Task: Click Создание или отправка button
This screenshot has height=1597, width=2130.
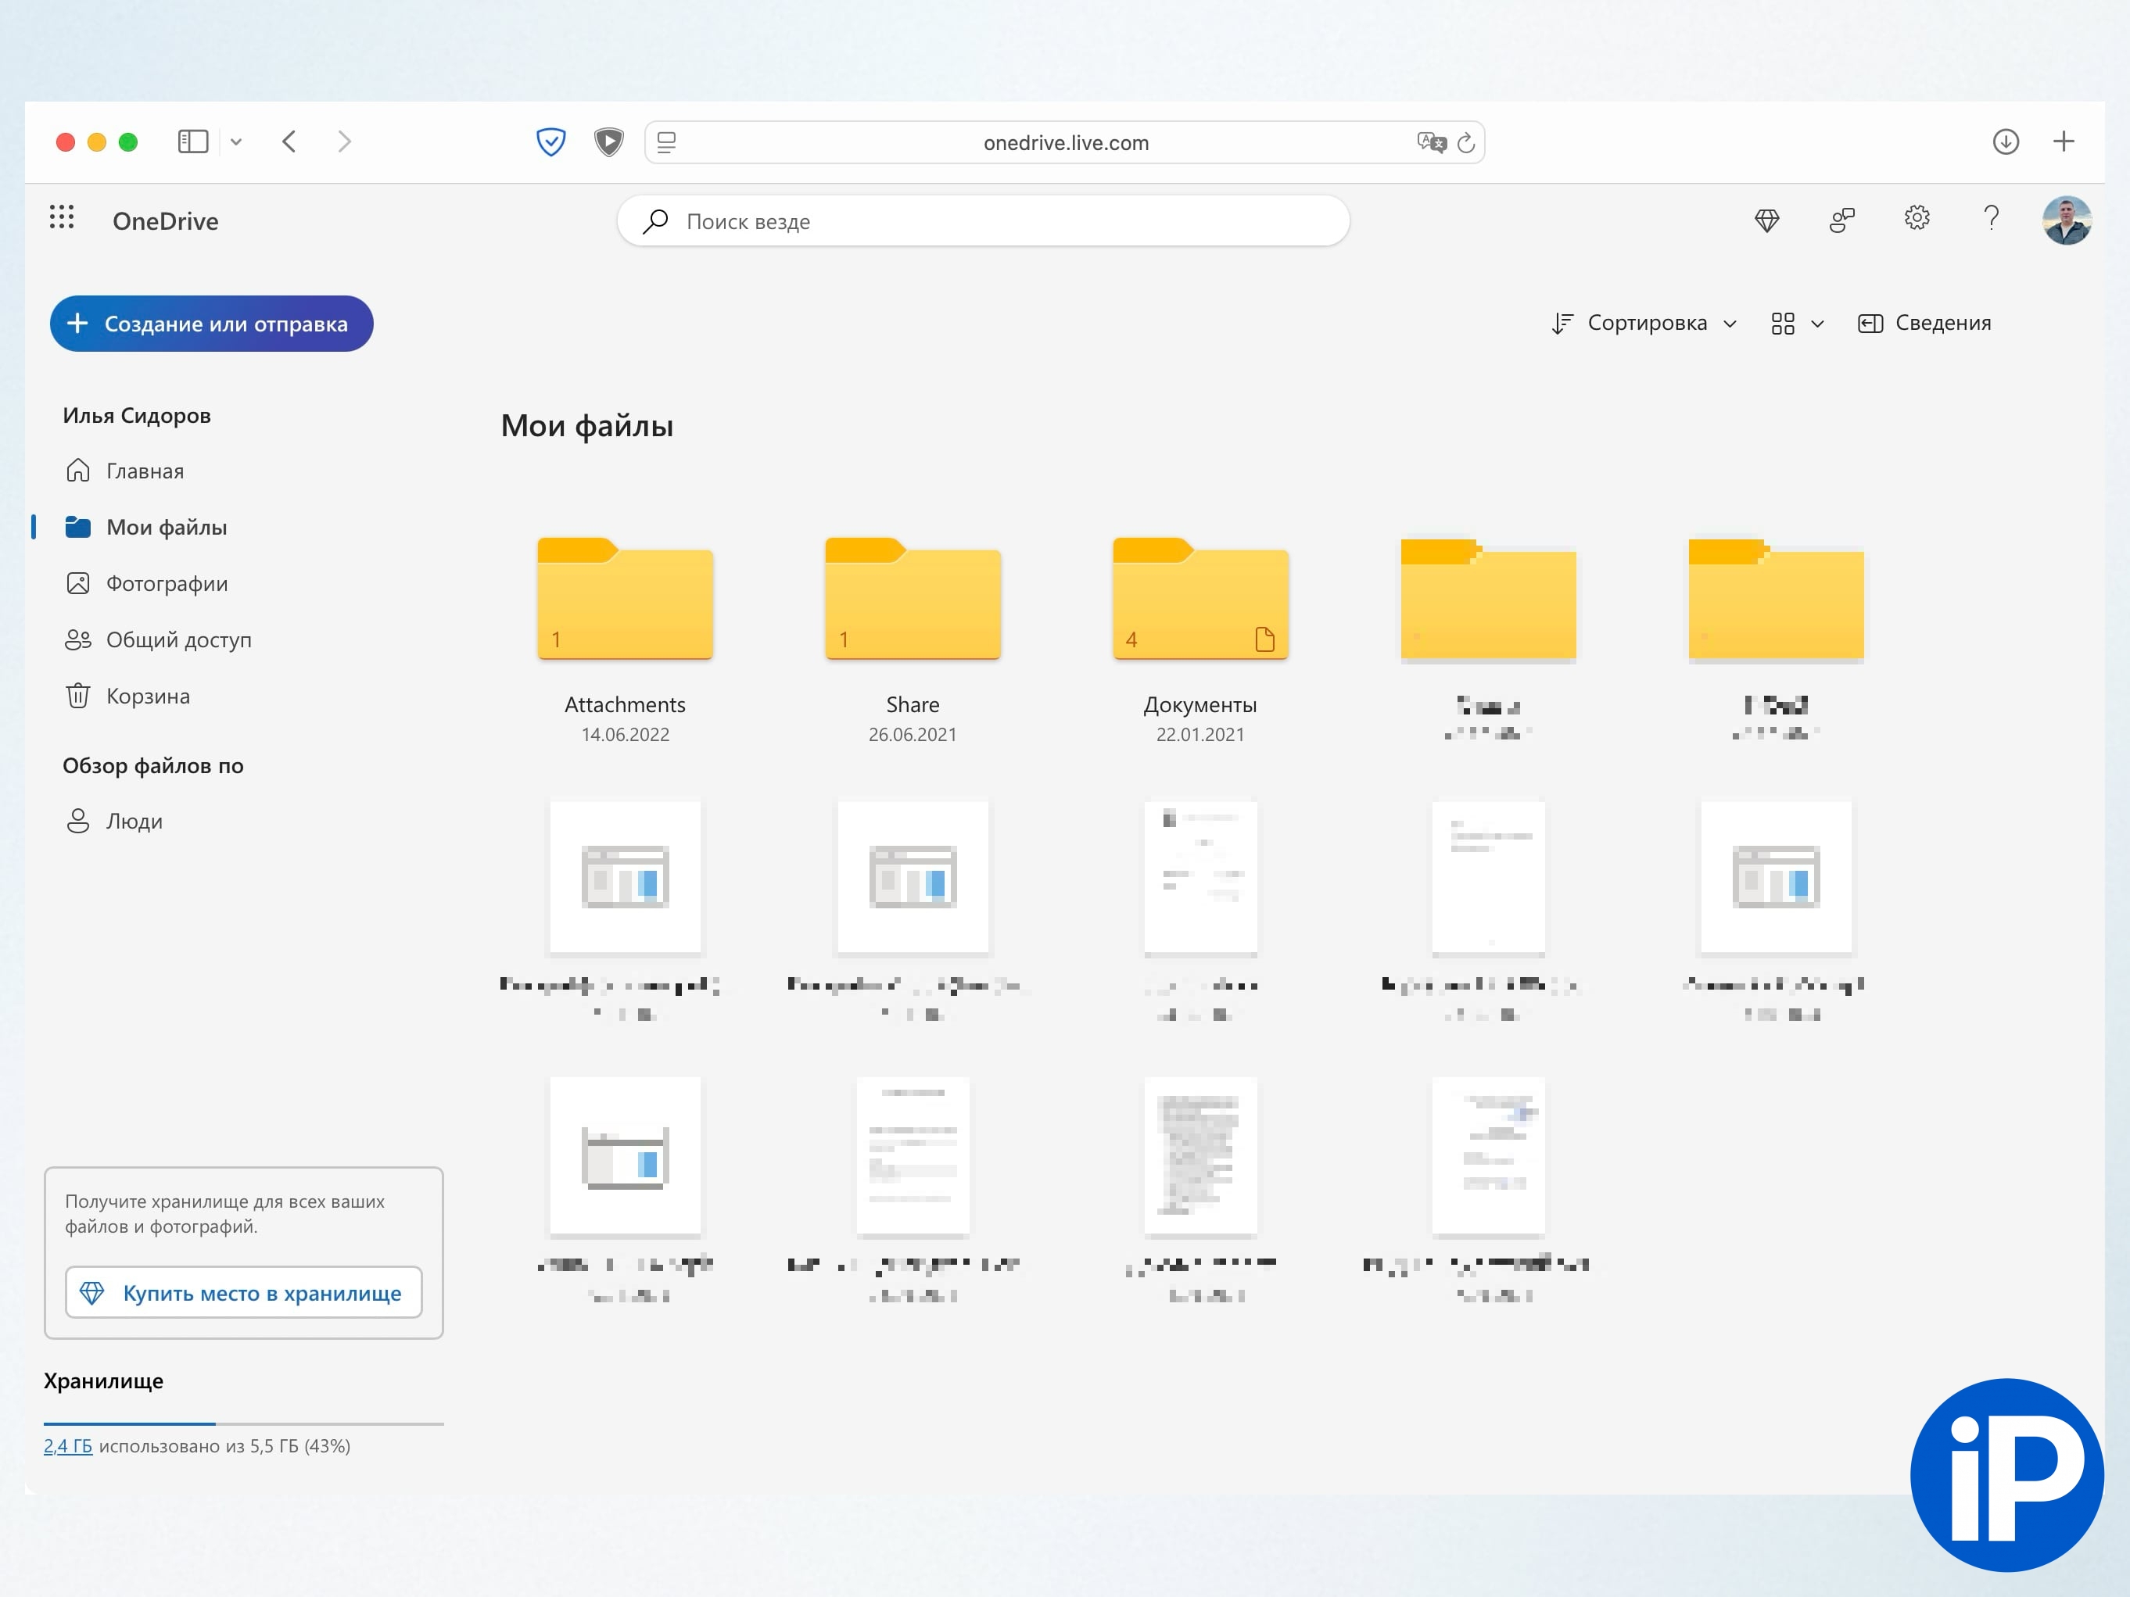Action: 212,324
